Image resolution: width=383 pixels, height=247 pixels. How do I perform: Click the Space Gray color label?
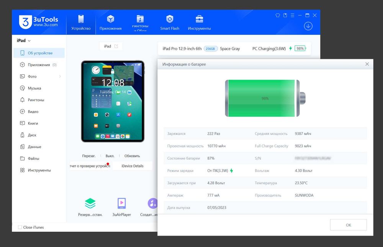(x=230, y=49)
